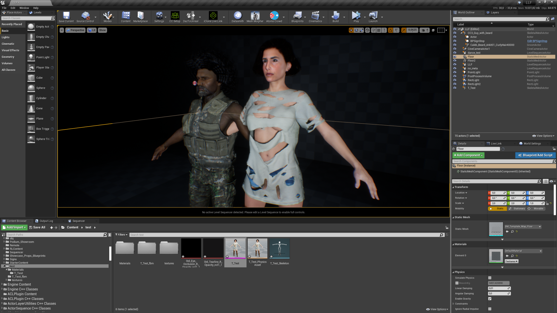Open the Datasmith import icon

coord(238,17)
